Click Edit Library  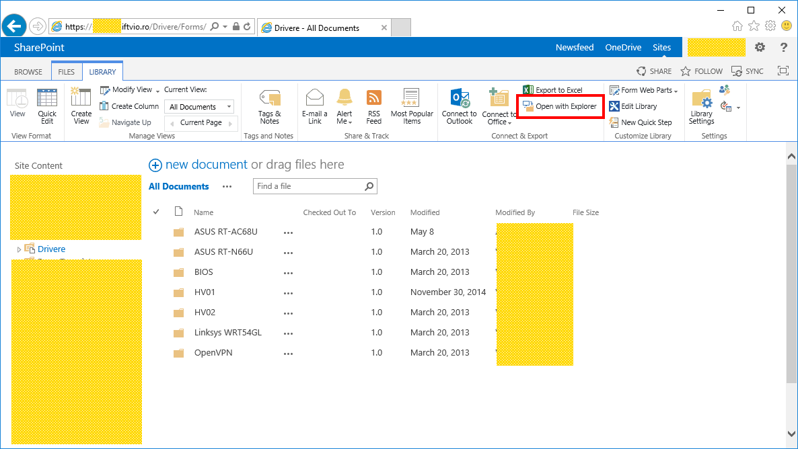point(633,106)
